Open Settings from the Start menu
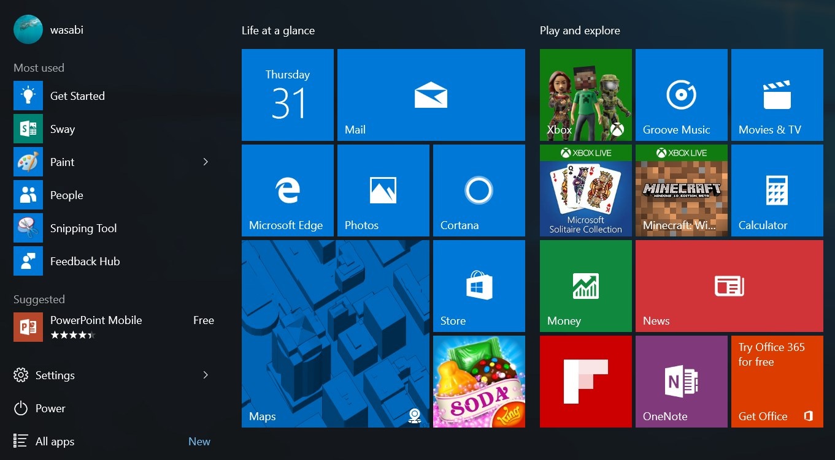 click(114, 375)
